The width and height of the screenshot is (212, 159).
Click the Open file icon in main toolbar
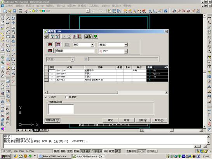10,11
